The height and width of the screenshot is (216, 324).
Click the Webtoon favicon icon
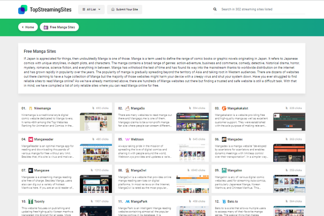click(127, 139)
